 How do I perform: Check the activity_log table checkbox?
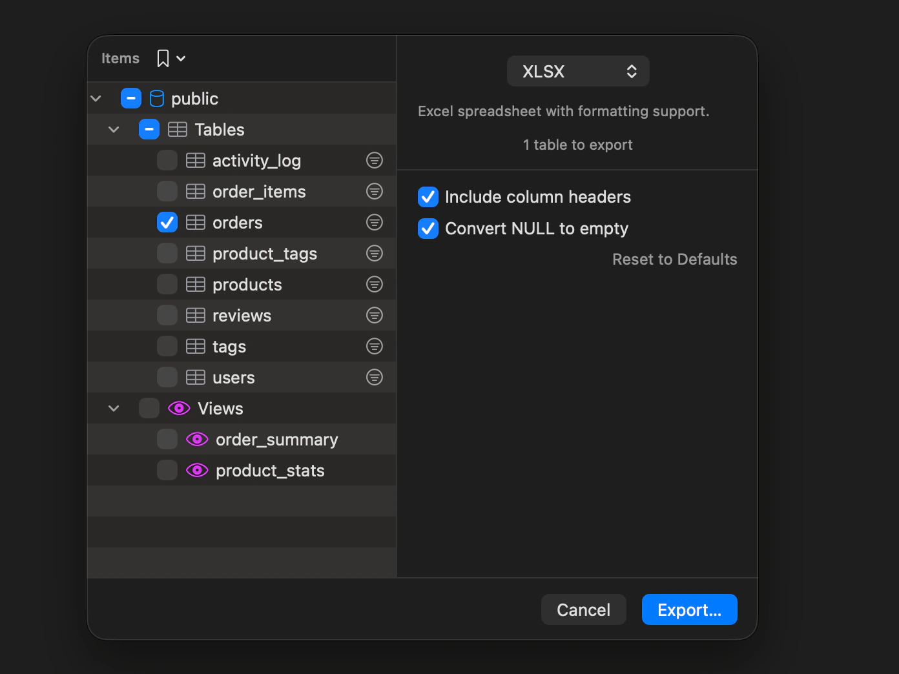[x=167, y=160]
